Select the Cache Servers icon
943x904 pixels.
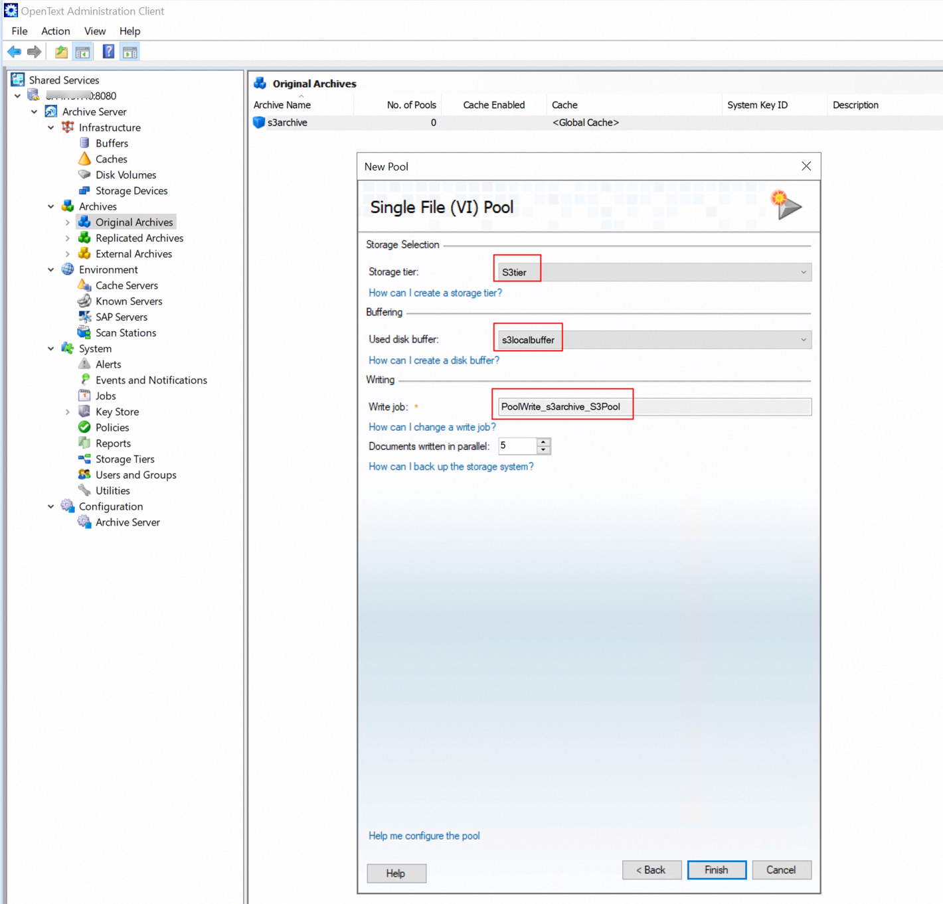pos(84,285)
